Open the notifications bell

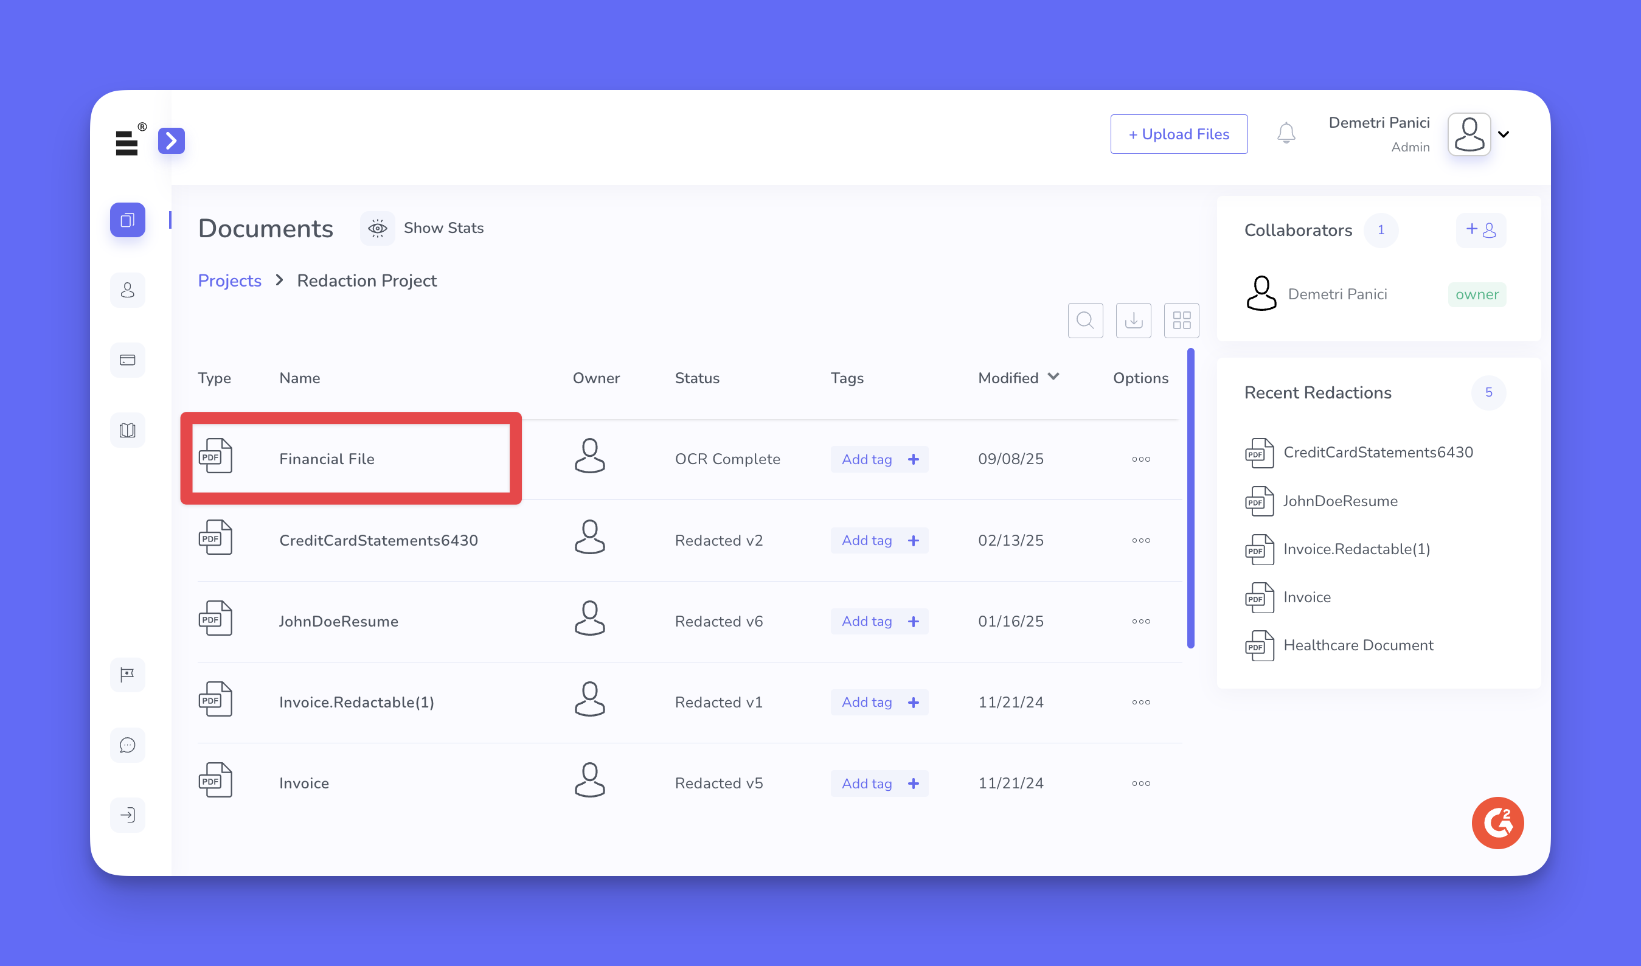pos(1285,134)
